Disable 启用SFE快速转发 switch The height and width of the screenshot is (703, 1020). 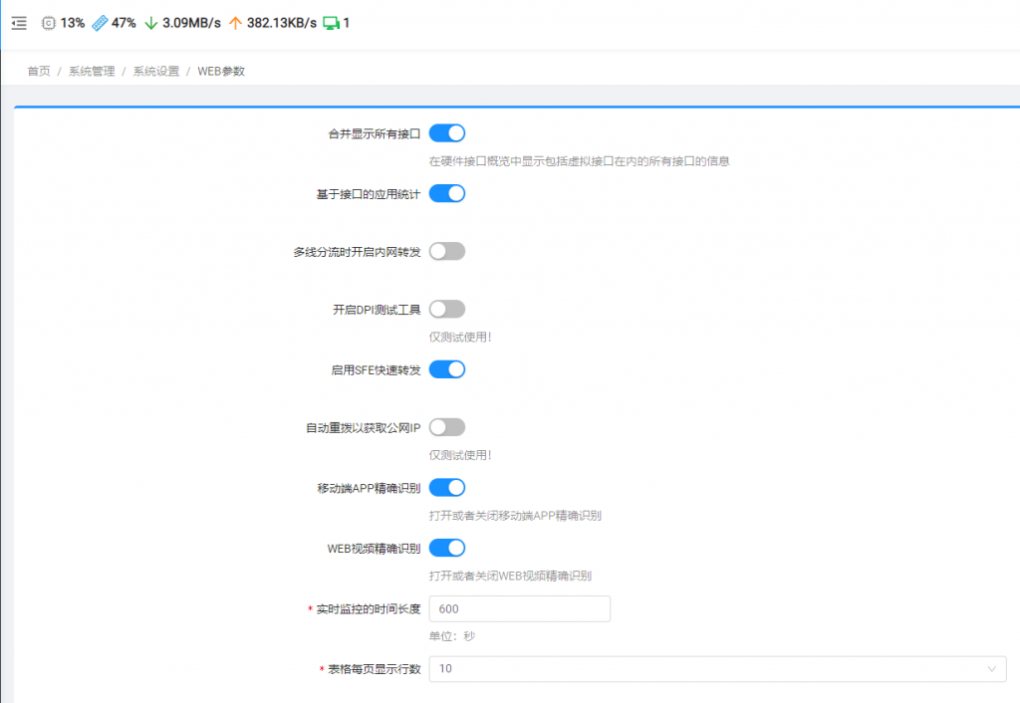[447, 369]
